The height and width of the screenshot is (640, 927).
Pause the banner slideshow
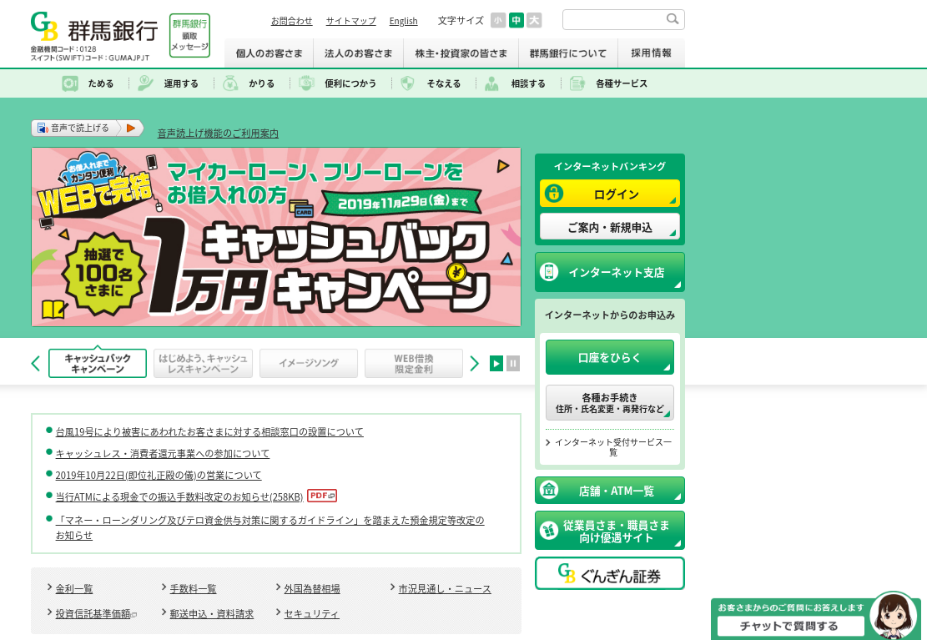pos(513,363)
